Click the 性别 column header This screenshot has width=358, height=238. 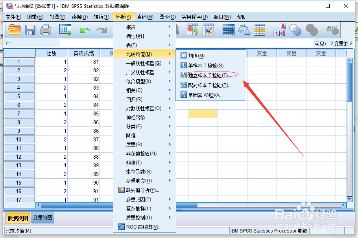click(x=52, y=53)
